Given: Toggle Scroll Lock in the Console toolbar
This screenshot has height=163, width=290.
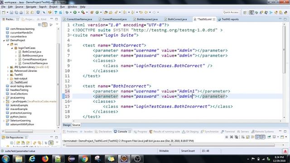Looking at the screenshot, I should point(248,137).
